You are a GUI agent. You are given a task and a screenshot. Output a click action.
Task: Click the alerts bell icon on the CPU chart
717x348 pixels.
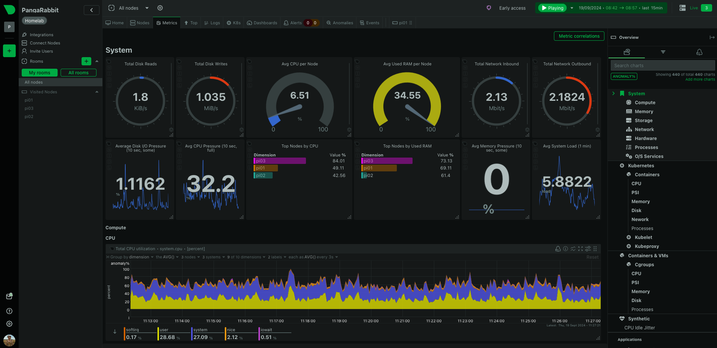click(x=558, y=249)
